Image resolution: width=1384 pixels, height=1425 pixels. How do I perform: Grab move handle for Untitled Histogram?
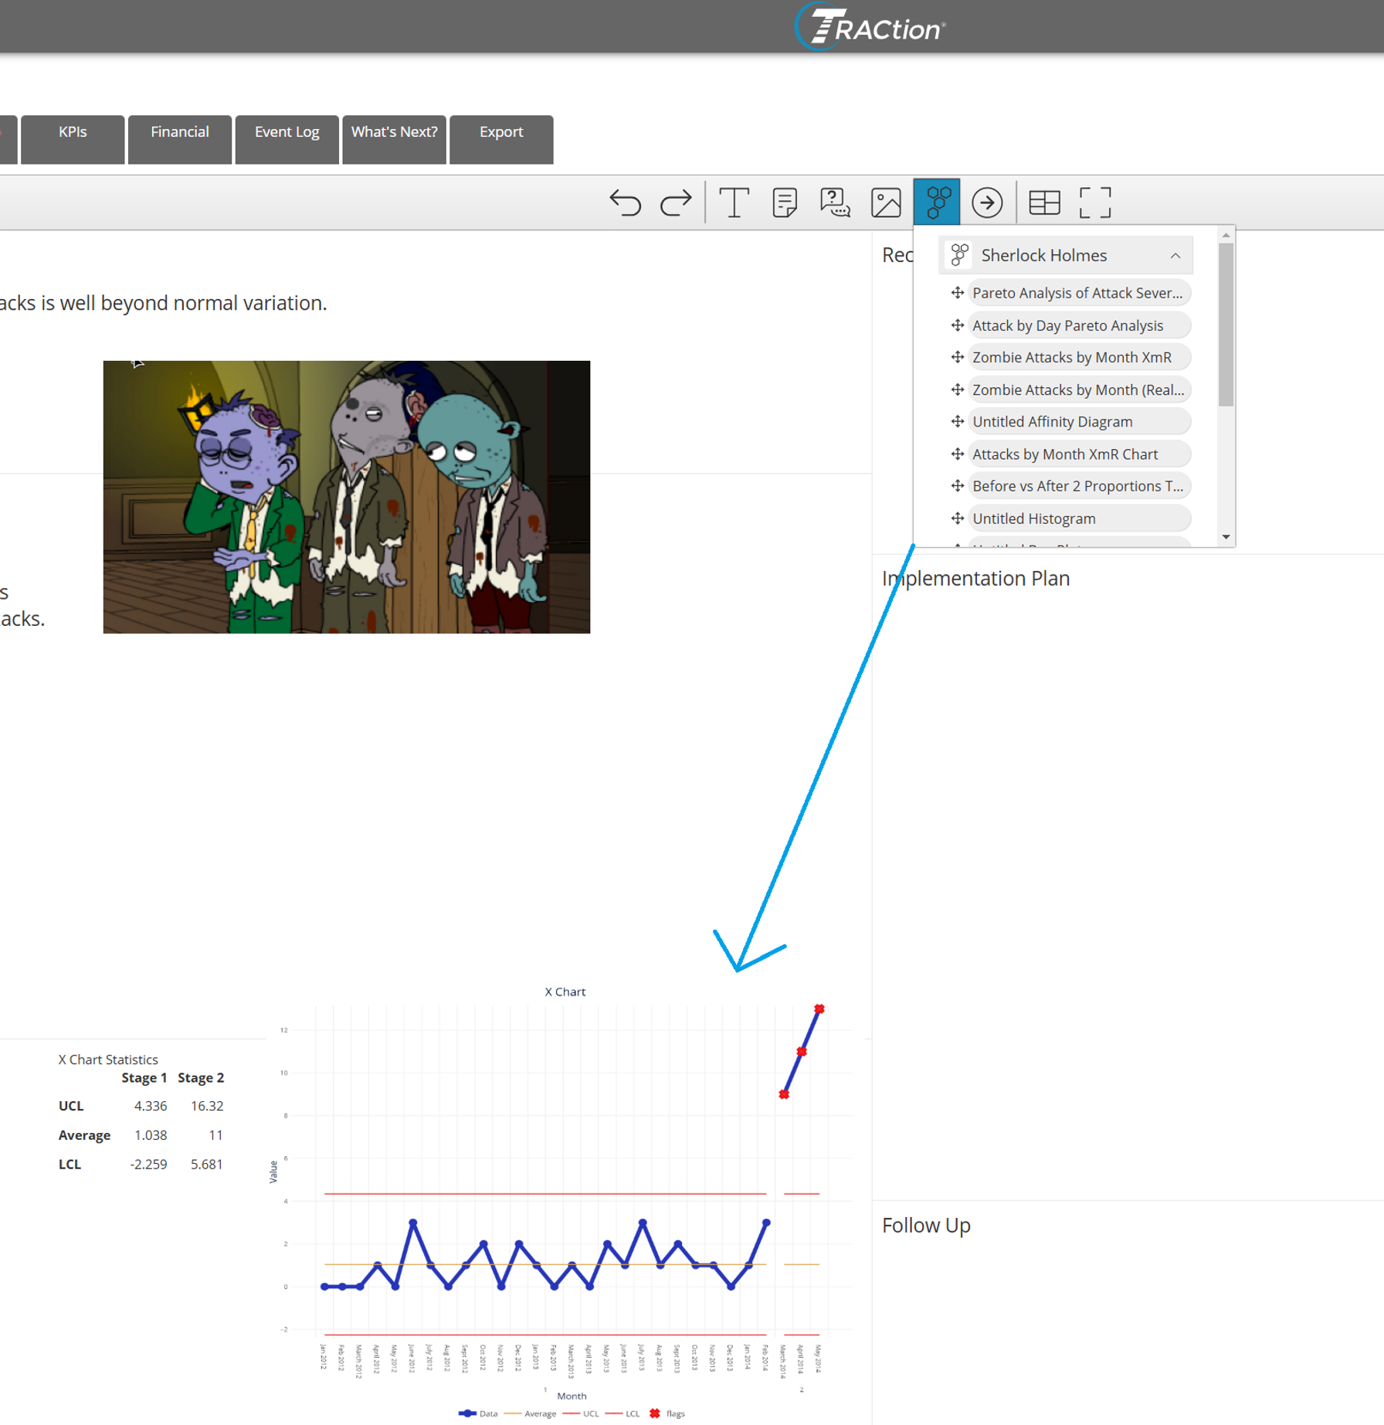pos(957,518)
